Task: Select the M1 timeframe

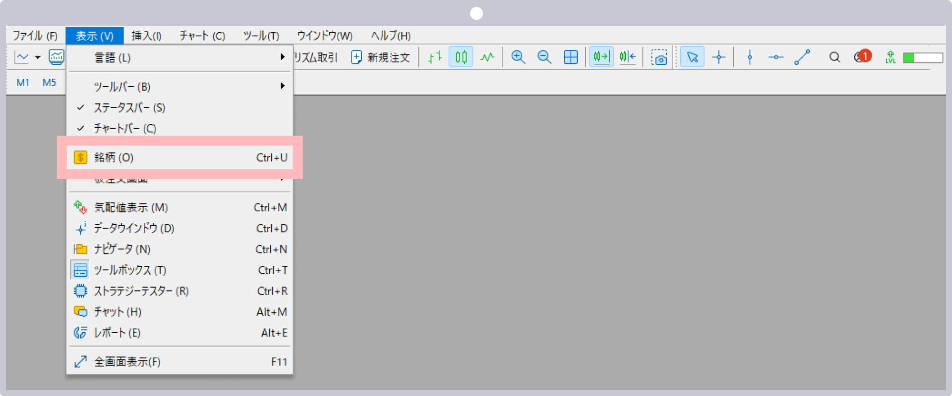Action: pyautogui.click(x=23, y=83)
